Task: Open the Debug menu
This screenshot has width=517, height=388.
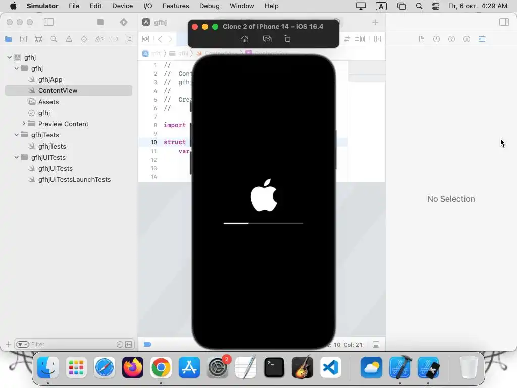Action: (x=210, y=6)
